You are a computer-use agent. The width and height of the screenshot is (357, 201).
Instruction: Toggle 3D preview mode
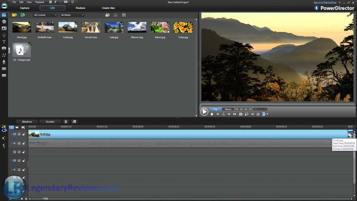point(264,114)
